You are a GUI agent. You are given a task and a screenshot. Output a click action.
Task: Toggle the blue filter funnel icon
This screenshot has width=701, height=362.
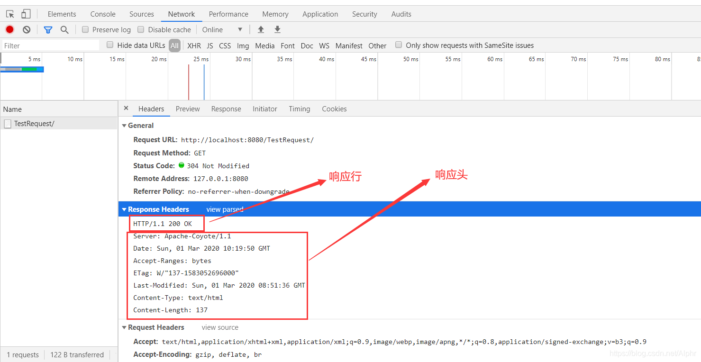48,29
